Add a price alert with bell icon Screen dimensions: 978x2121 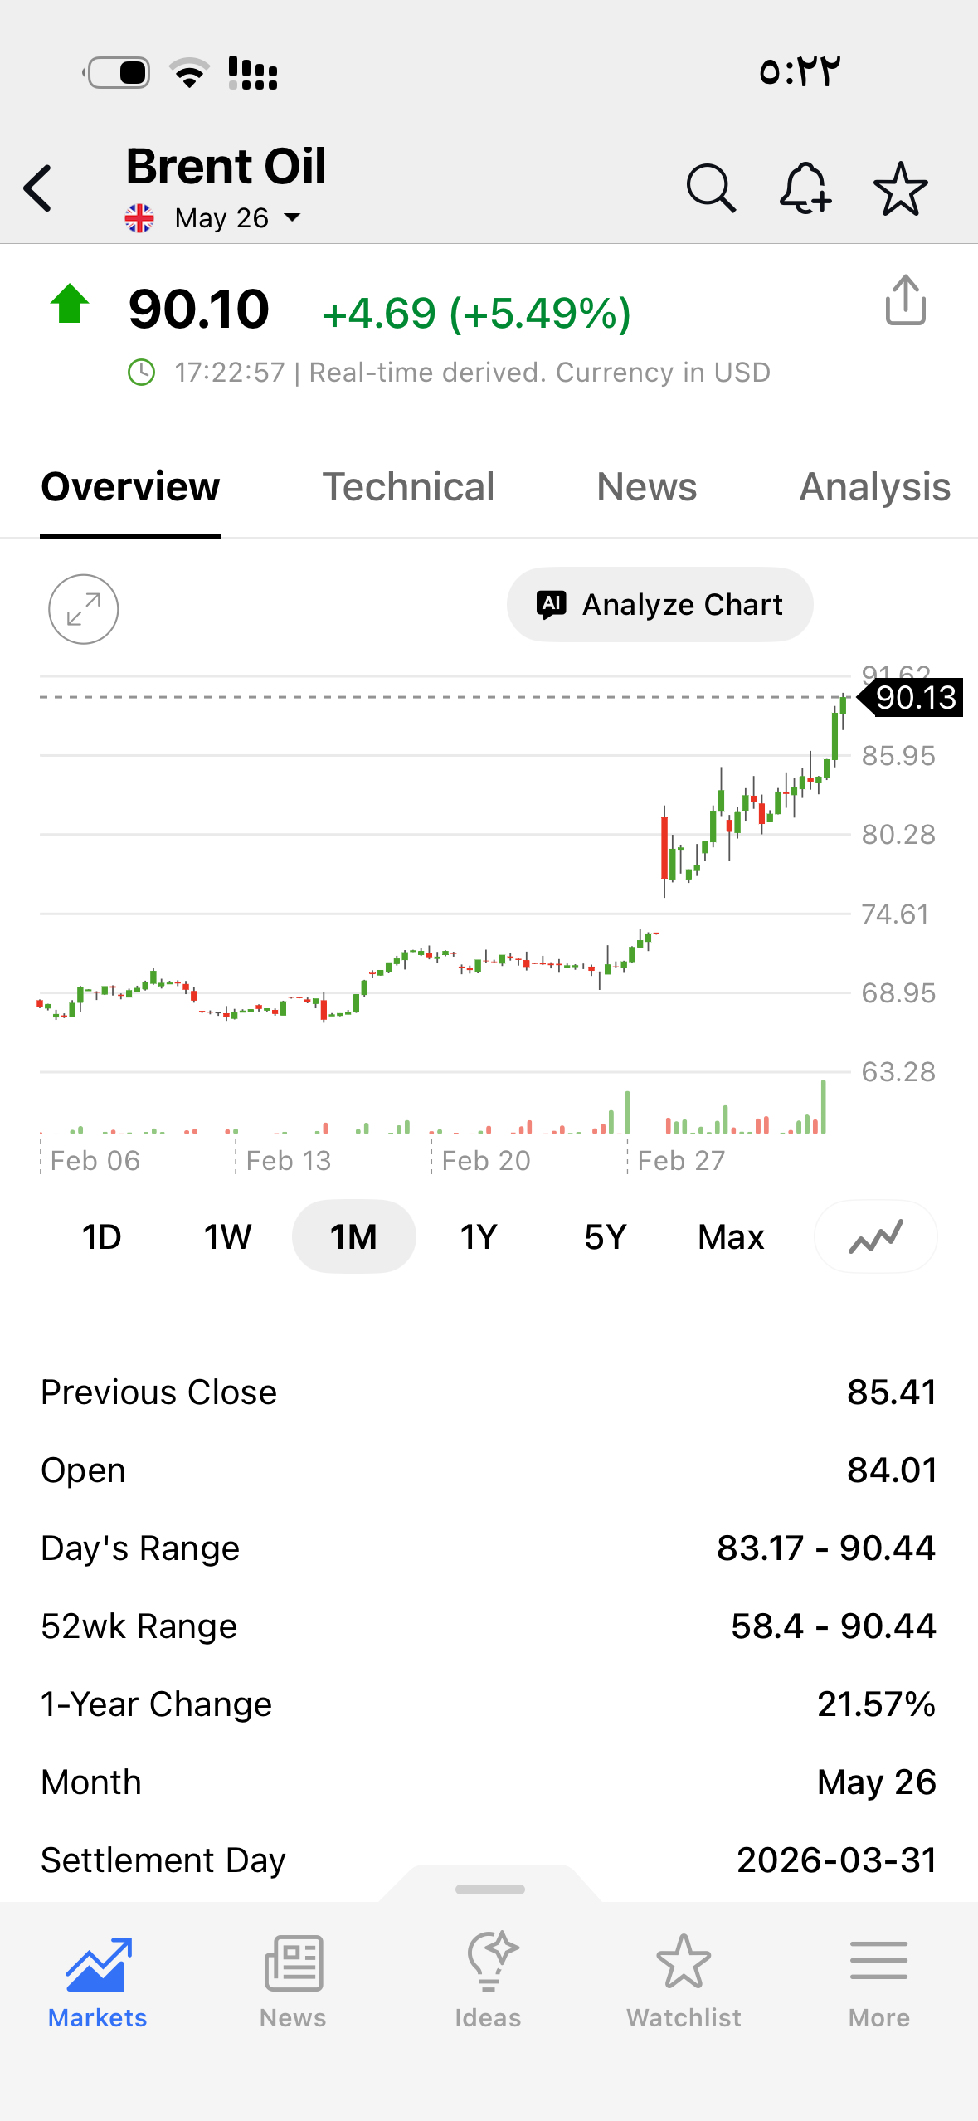point(805,188)
